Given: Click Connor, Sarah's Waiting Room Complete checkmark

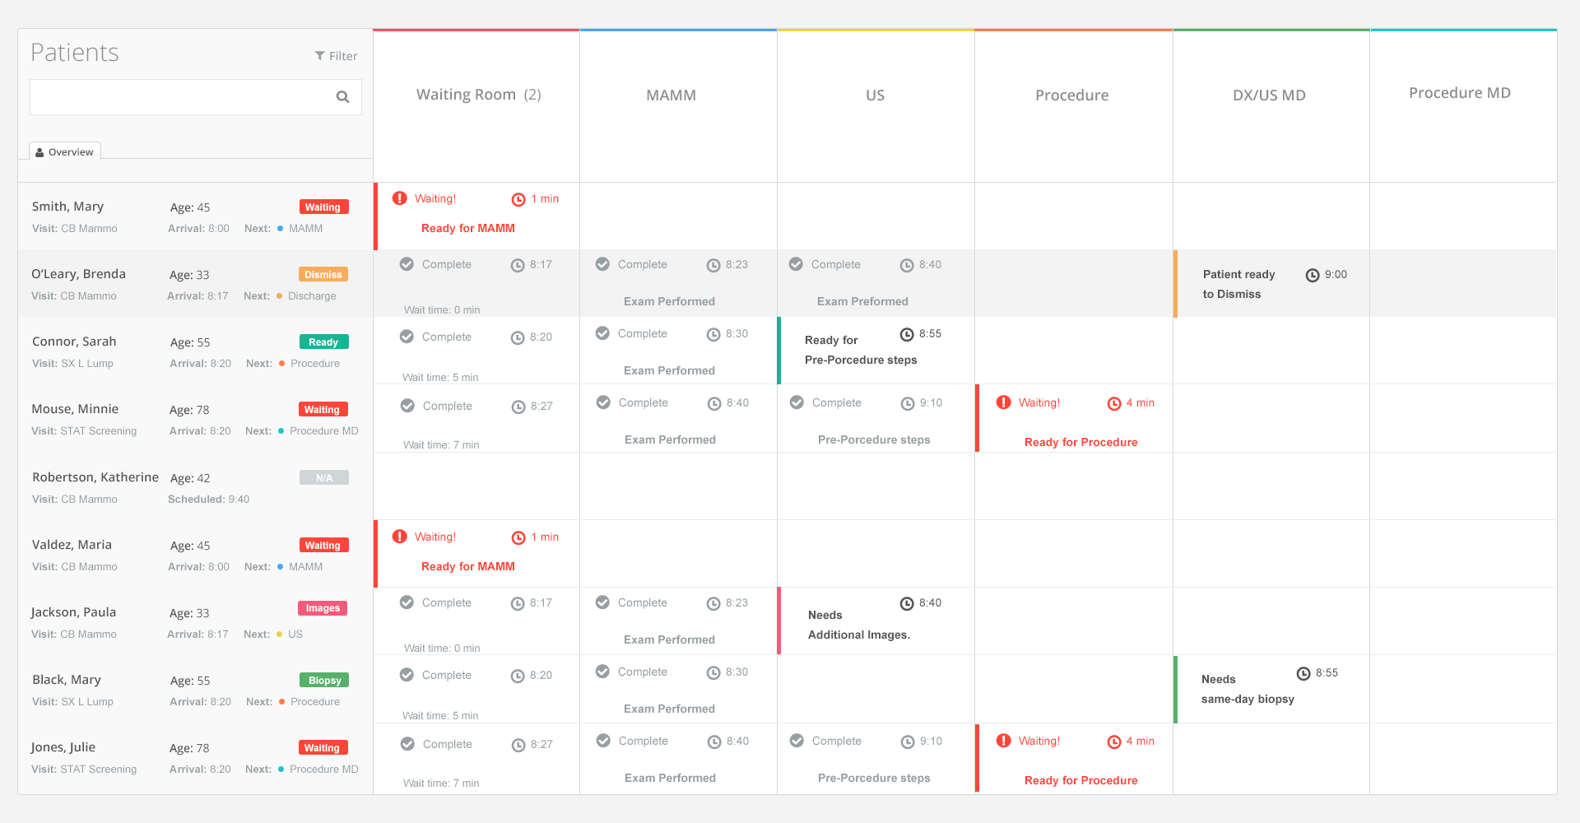Looking at the screenshot, I should [407, 337].
